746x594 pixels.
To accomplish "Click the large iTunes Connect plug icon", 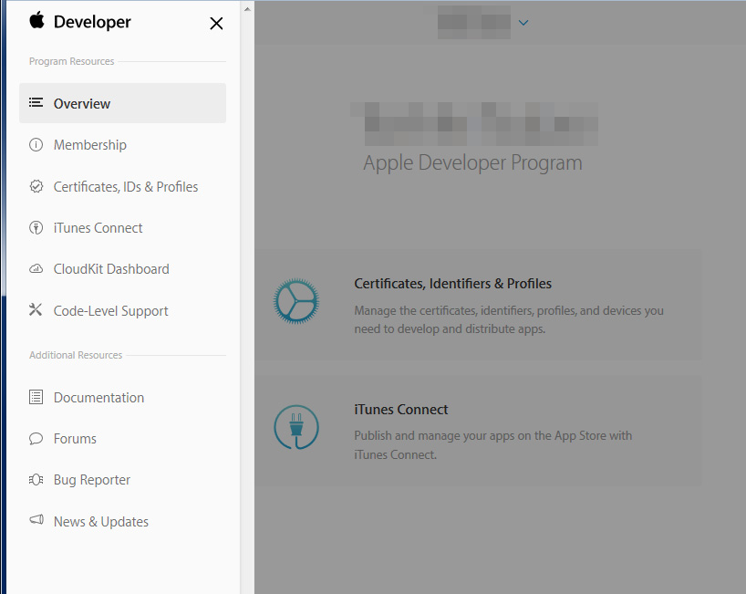I will pos(295,427).
